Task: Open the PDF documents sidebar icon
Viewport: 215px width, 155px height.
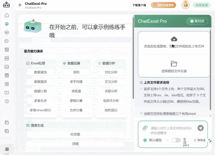Action: click(x=7, y=122)
